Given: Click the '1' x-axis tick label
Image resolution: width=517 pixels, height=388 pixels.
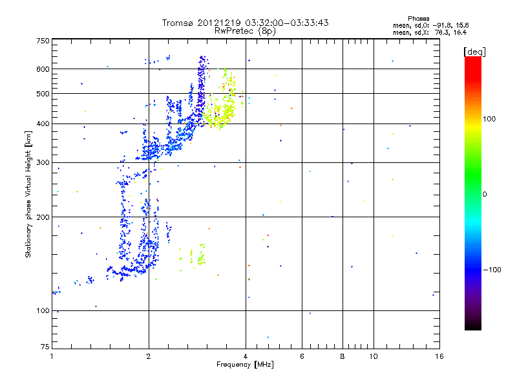Looking at the screenshot, I should pos(52,356).
